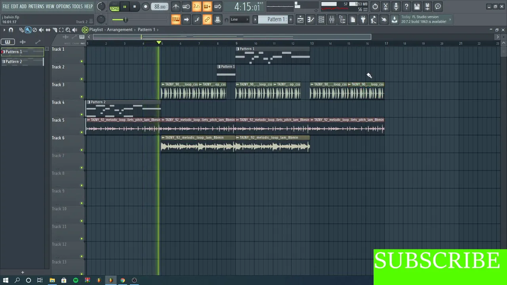Open the audio editor scissors icon
The image size is (507, 285).
385,6
